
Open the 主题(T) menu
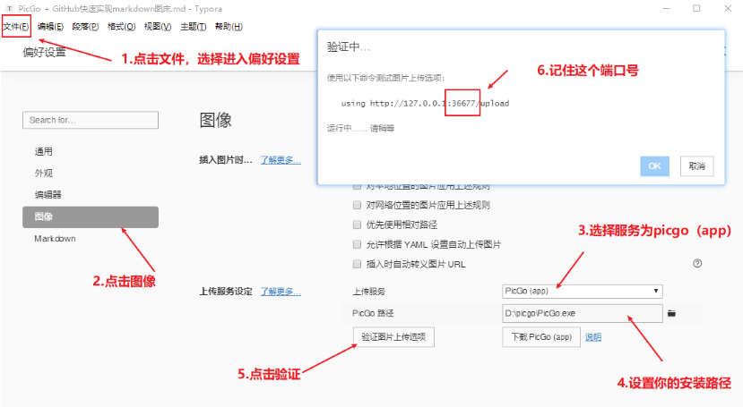(x=193, y=27)
